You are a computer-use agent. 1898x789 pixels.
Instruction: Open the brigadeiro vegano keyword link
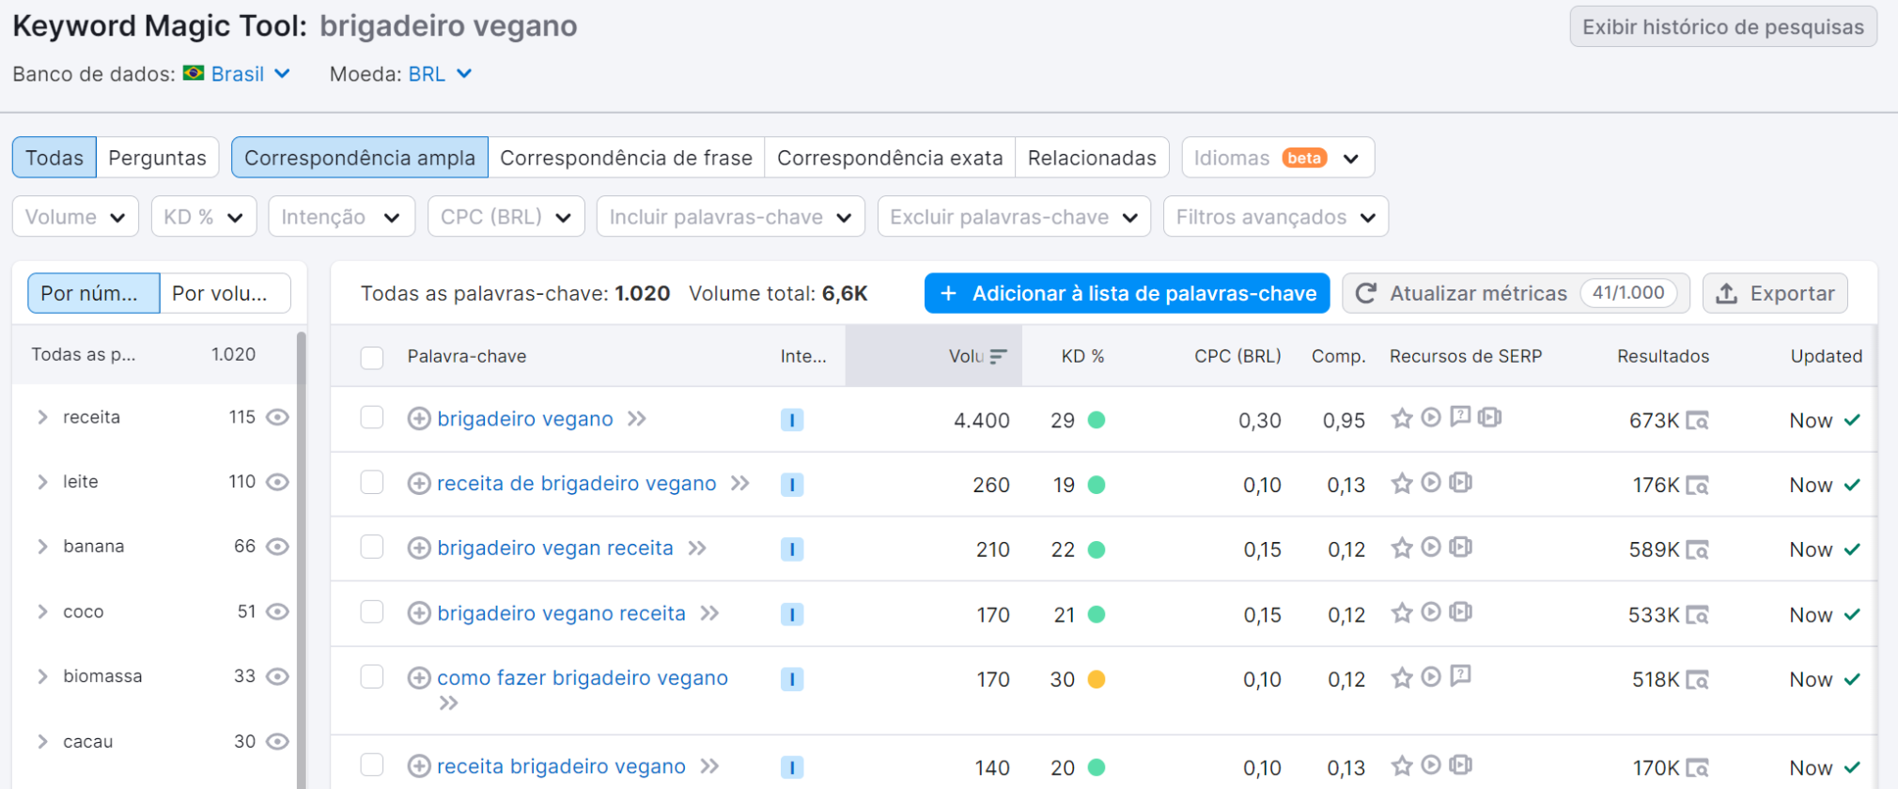pyautogui.click(x=525, y=419)
